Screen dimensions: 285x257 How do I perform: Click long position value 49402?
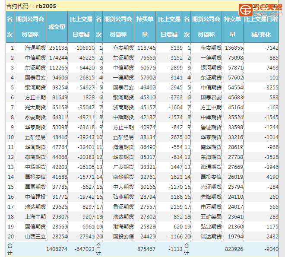[x=148, y=88]
